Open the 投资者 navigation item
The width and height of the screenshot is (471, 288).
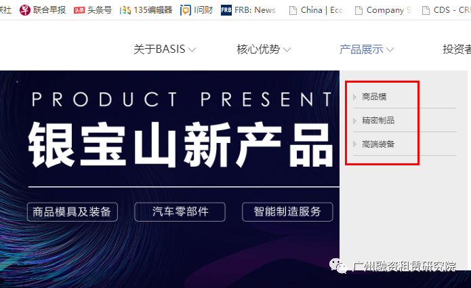[x=457, y=49]
